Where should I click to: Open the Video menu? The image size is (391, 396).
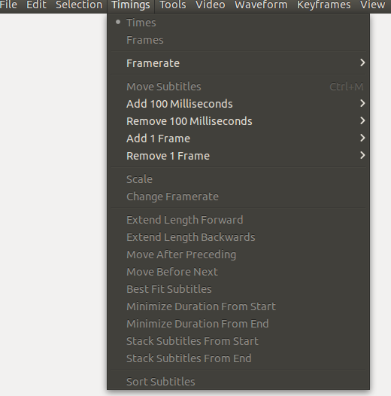pyautogui.click(x=210, y=5)
